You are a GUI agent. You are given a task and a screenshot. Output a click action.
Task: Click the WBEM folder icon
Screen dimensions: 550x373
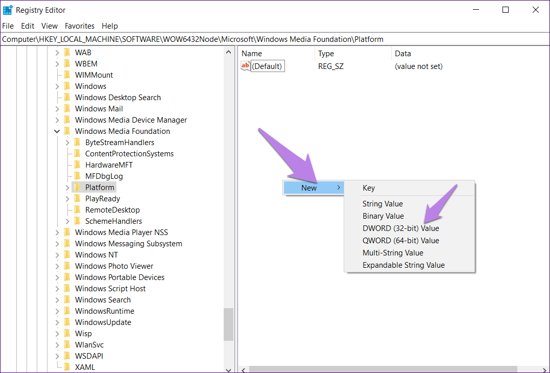click(67, 64)
